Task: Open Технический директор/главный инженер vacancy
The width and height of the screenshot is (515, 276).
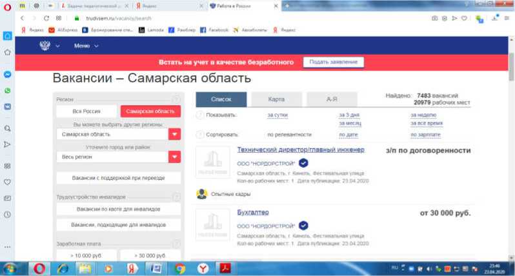Action: click(301, 150)
